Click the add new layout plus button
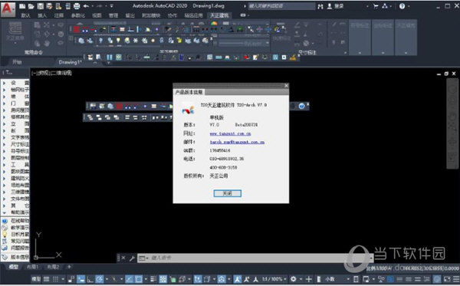Image resolution: width=460 pixels, height=286 pixels. [x=69, y=267]
